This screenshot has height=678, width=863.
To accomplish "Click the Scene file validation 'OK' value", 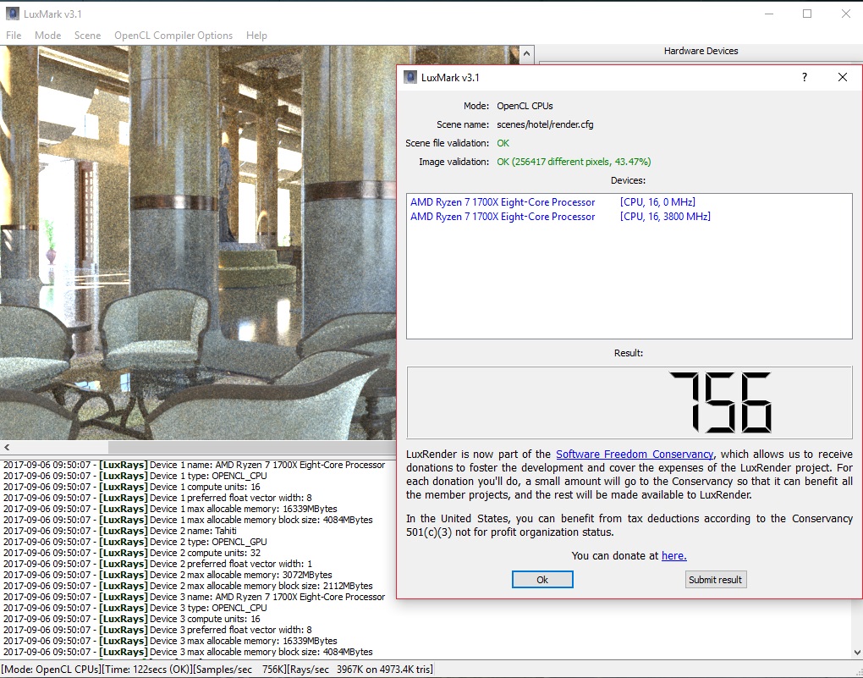I will pyautogui.click(x=503, y=143).
